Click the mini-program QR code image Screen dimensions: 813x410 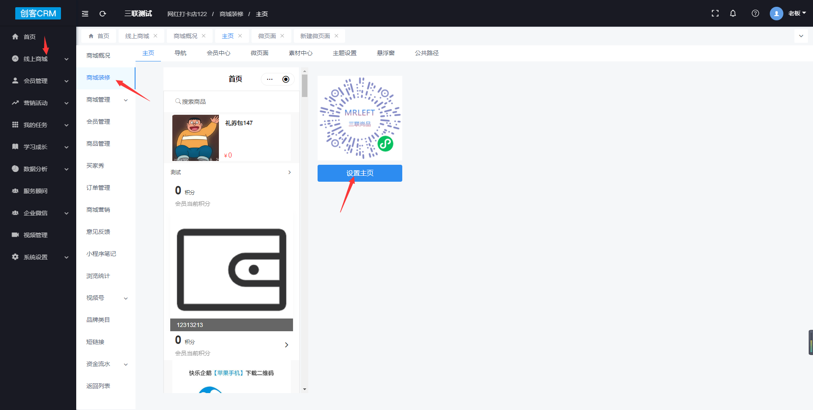[x=360, y=118]
